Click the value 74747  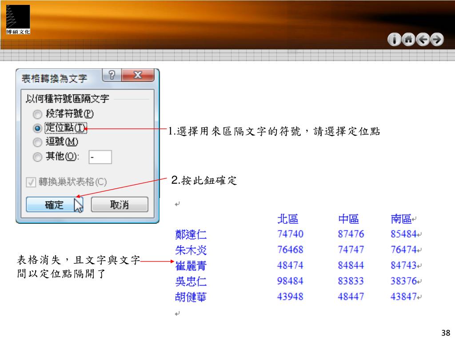(351, 250)
